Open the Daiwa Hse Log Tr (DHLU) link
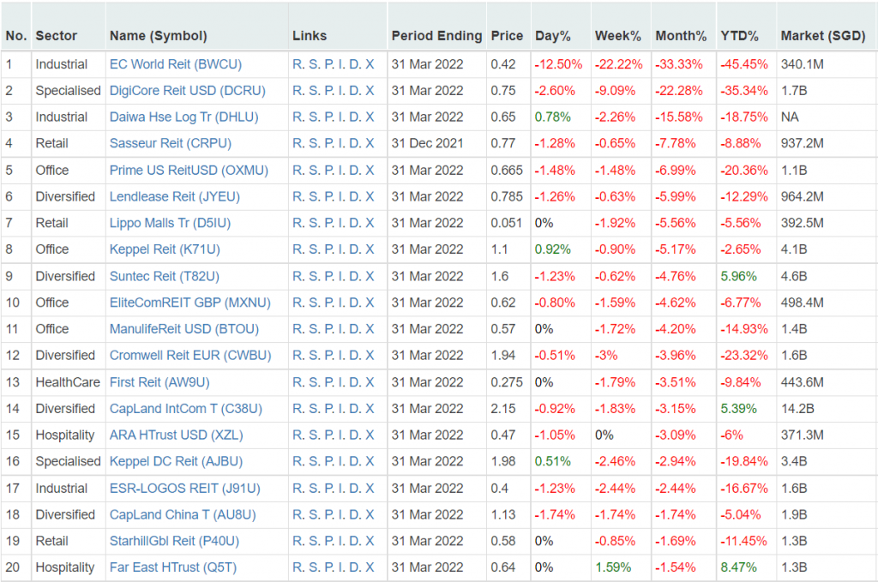Image resolution: width=878 pixels, height=582 pixels. click(183, 117)
